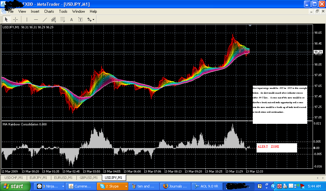326x191 pixels.
Task: Click the USDJPY,M1 price header text
Action: click(x=28, y=27)
